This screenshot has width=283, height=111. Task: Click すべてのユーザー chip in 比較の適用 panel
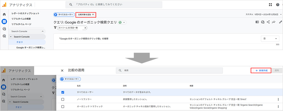(70, 79)
